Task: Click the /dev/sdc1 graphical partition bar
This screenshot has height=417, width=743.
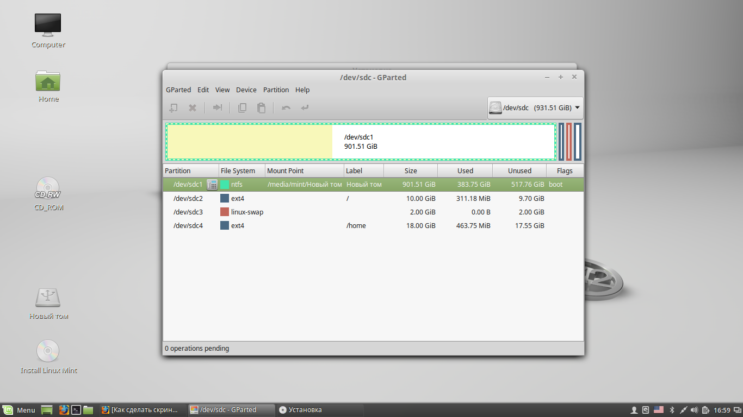Action: click(x=361, y=142)
